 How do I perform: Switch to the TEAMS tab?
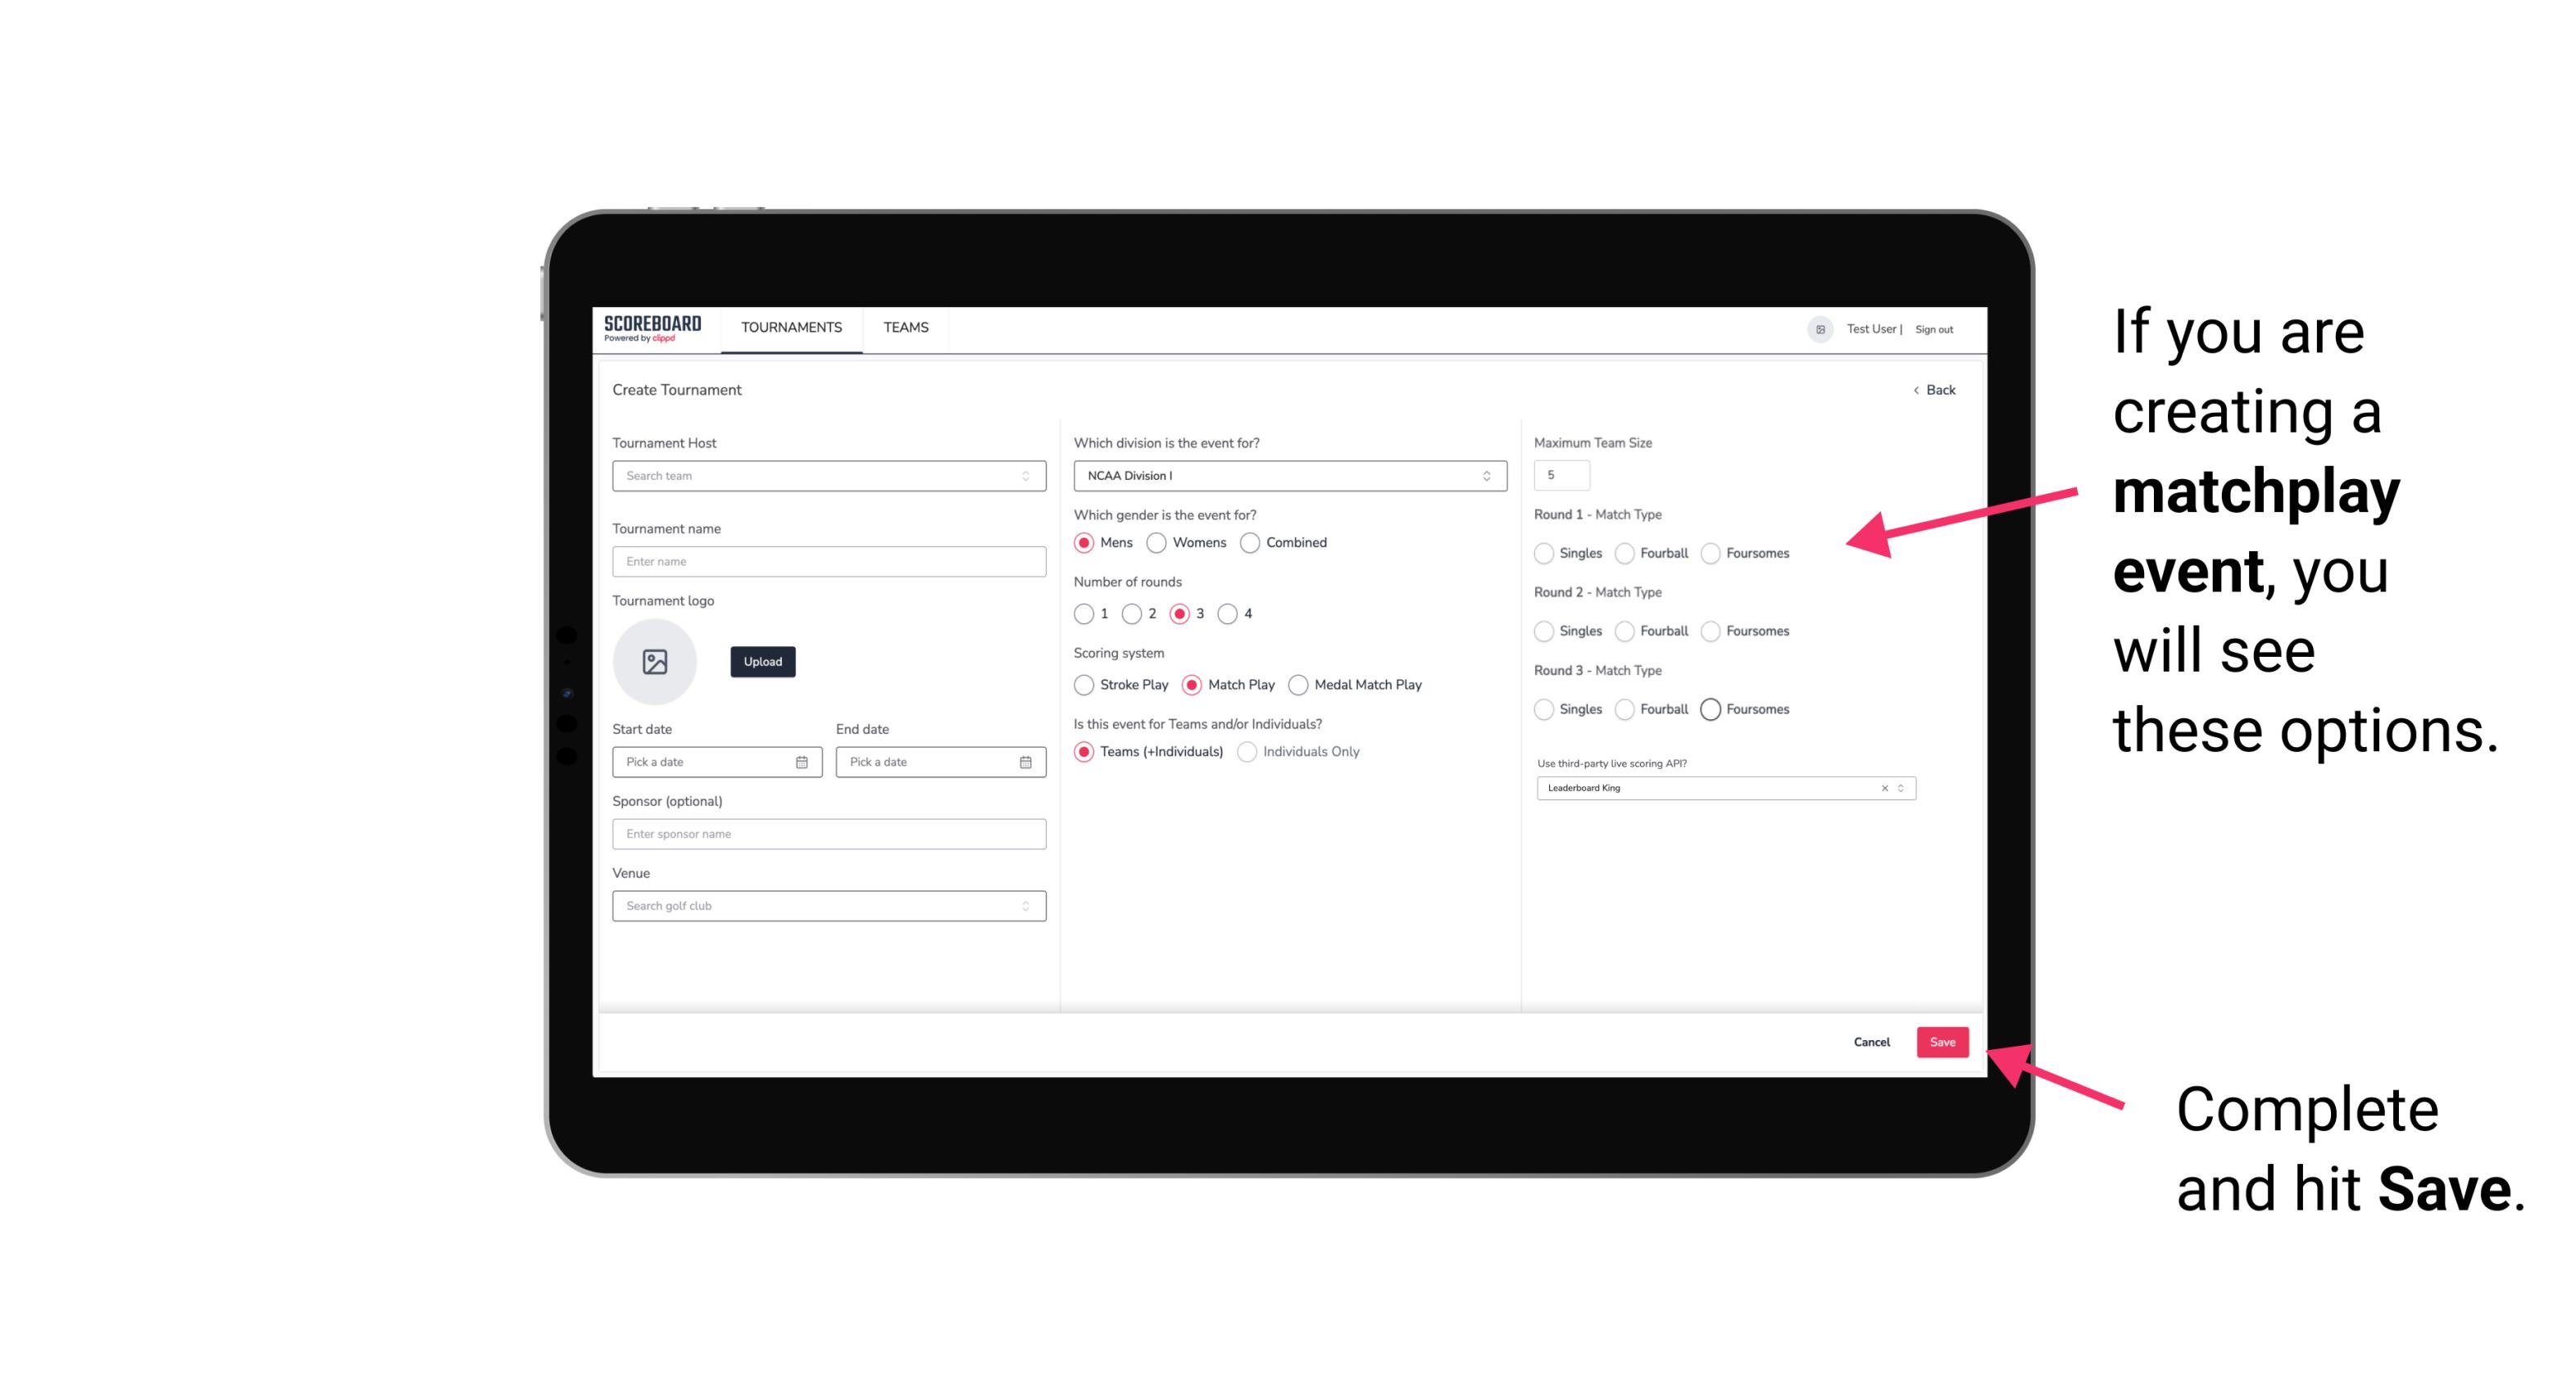(904, 328)
